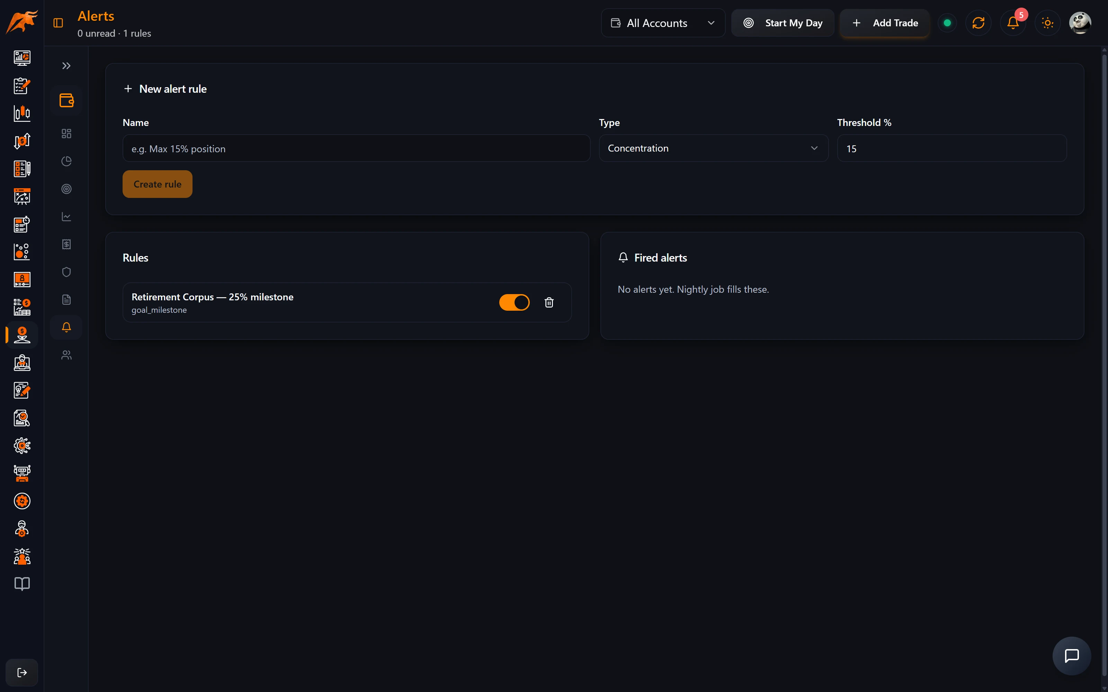Open the Concentration type dropdown
This screenshot has height=692, width=1108.
713,148
